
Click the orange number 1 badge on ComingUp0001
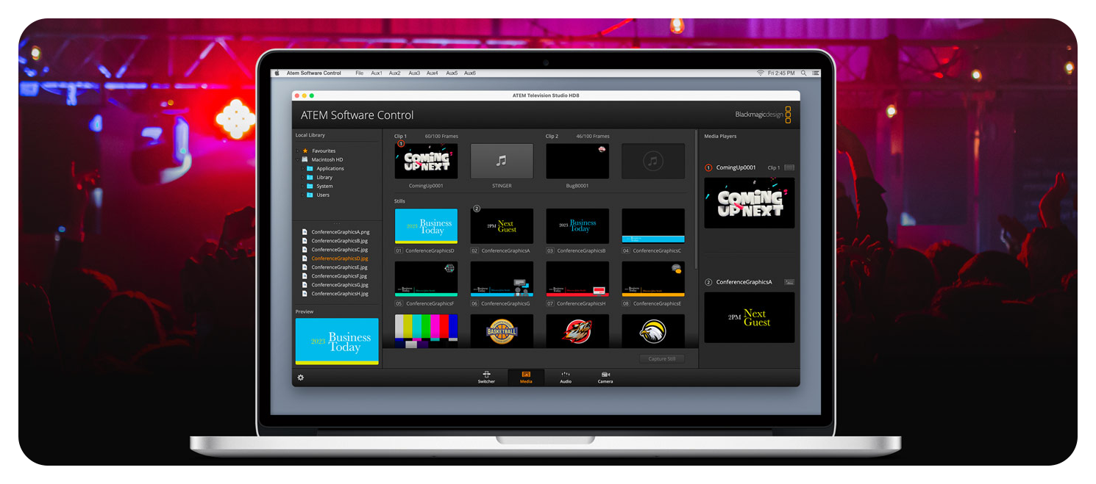pos(402,145)
